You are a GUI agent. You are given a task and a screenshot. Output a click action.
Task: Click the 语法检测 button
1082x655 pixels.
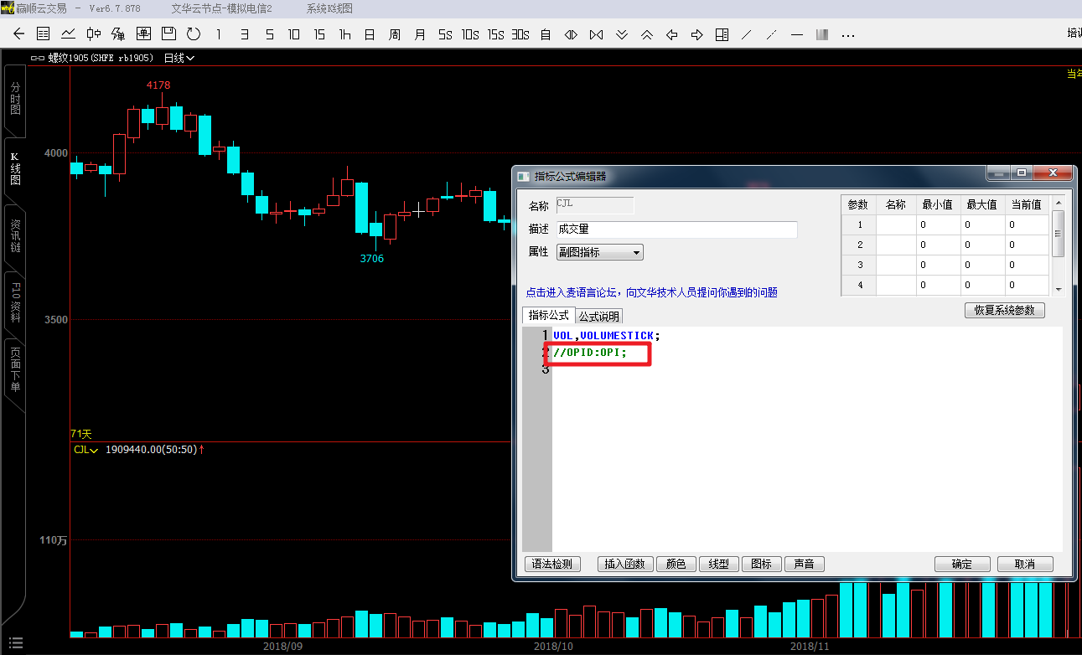click(552, 564)
